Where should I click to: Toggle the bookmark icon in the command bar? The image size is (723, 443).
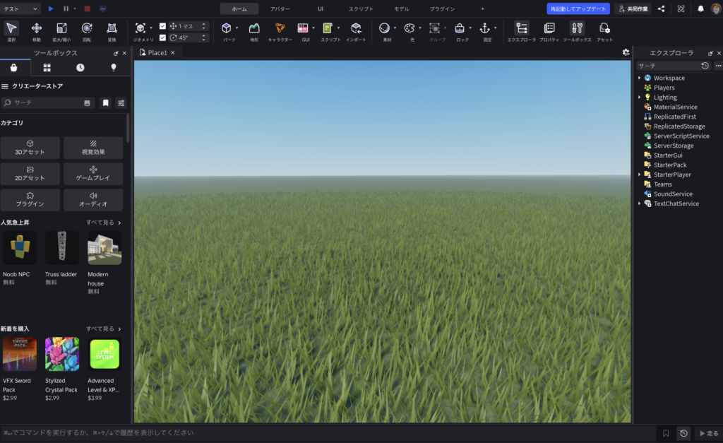(666, 433)
